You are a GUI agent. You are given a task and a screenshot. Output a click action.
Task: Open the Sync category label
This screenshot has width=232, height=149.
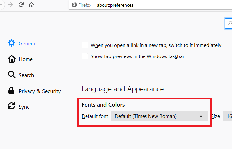[24, 107]
